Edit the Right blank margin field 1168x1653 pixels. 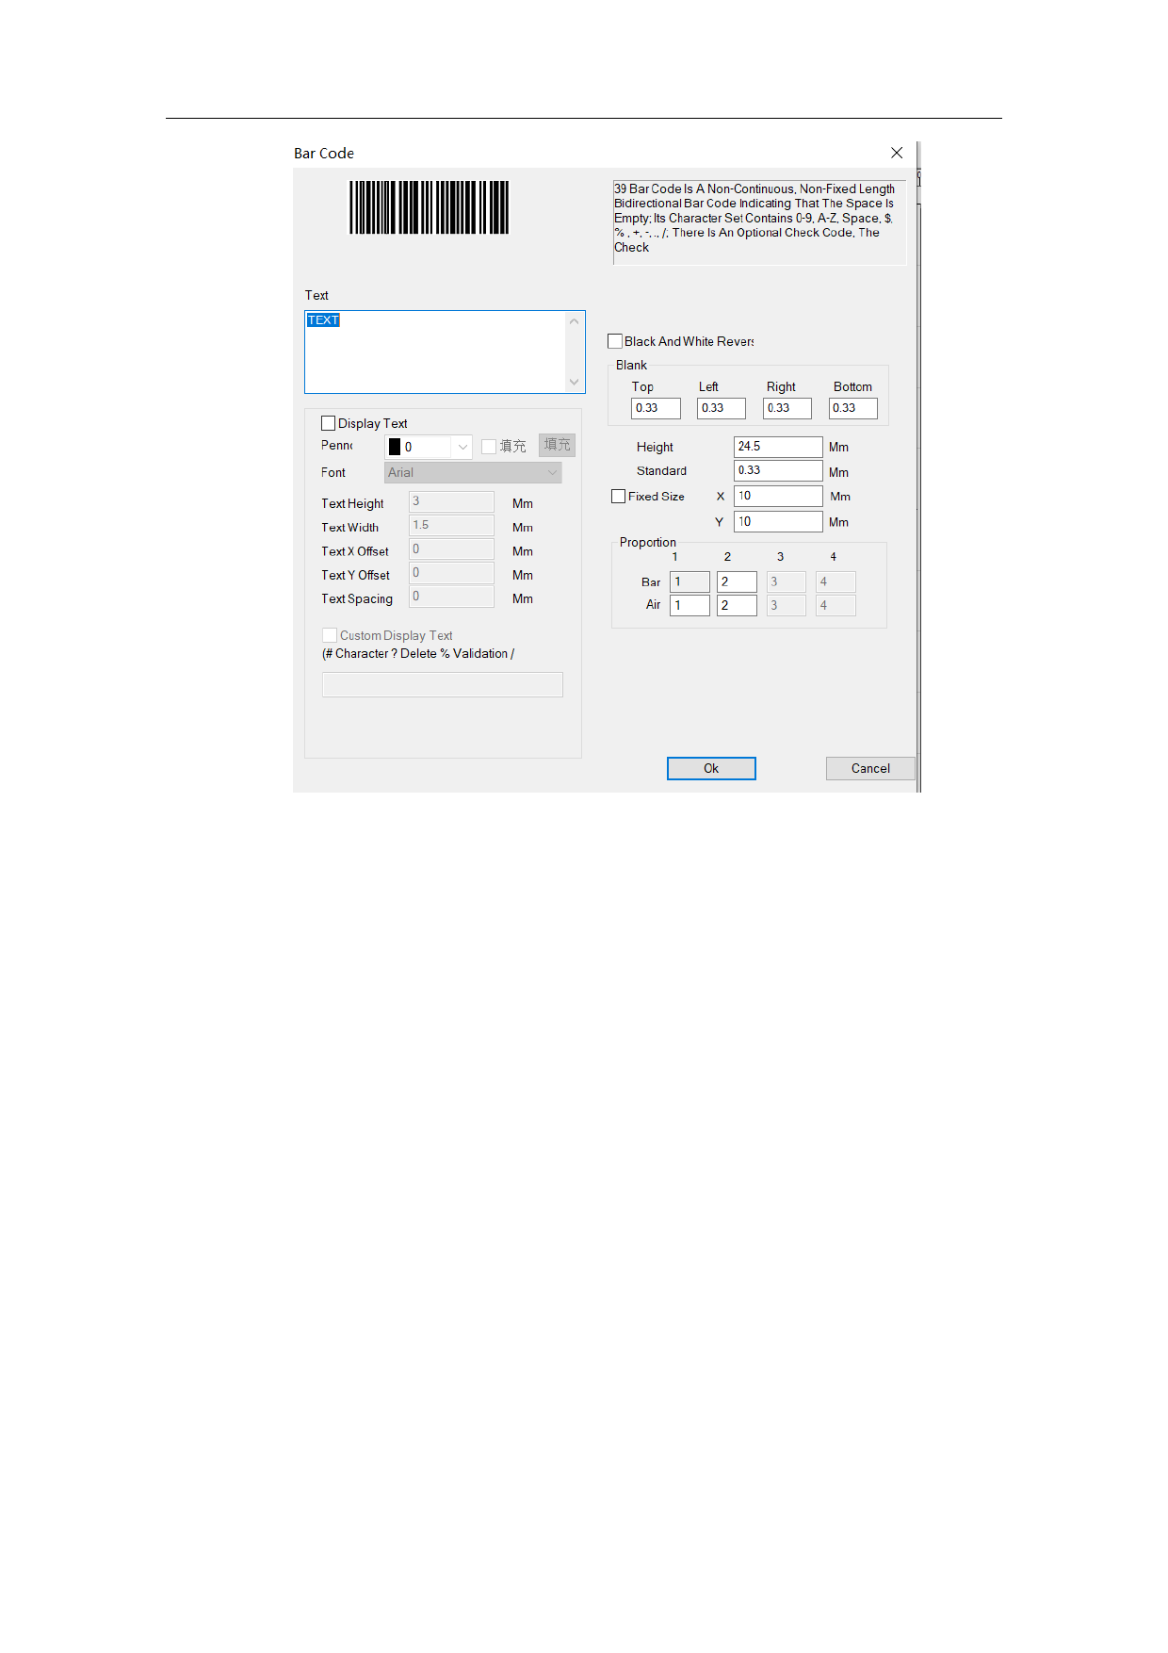point(787,408)
